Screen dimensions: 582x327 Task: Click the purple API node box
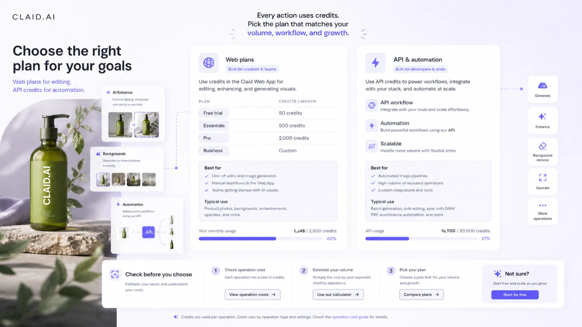pyautogui.click(x=148, y=232)
